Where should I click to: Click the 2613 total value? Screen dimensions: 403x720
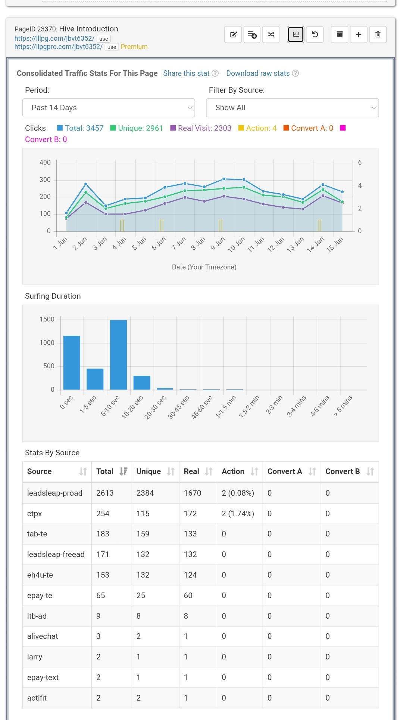(105, 493)
